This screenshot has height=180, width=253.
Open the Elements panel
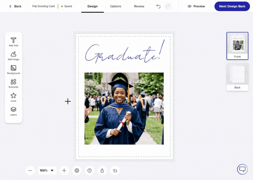click(x=13, y=84)
